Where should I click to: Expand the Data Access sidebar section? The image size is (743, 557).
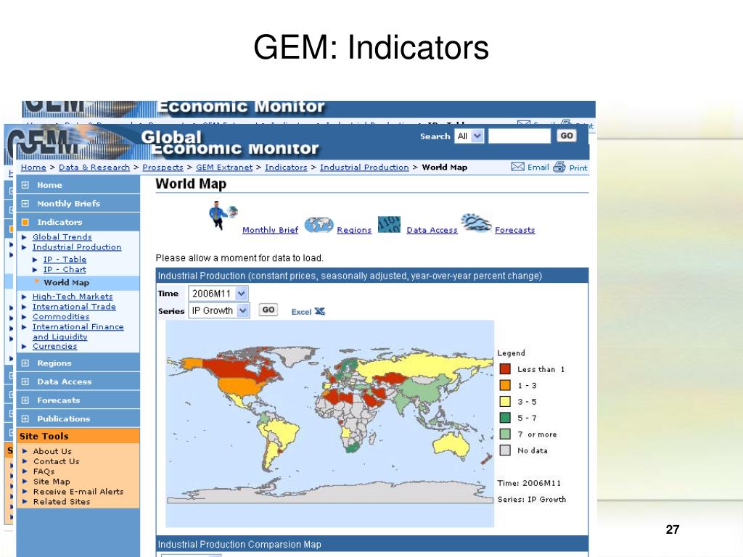tap(25, 381)
